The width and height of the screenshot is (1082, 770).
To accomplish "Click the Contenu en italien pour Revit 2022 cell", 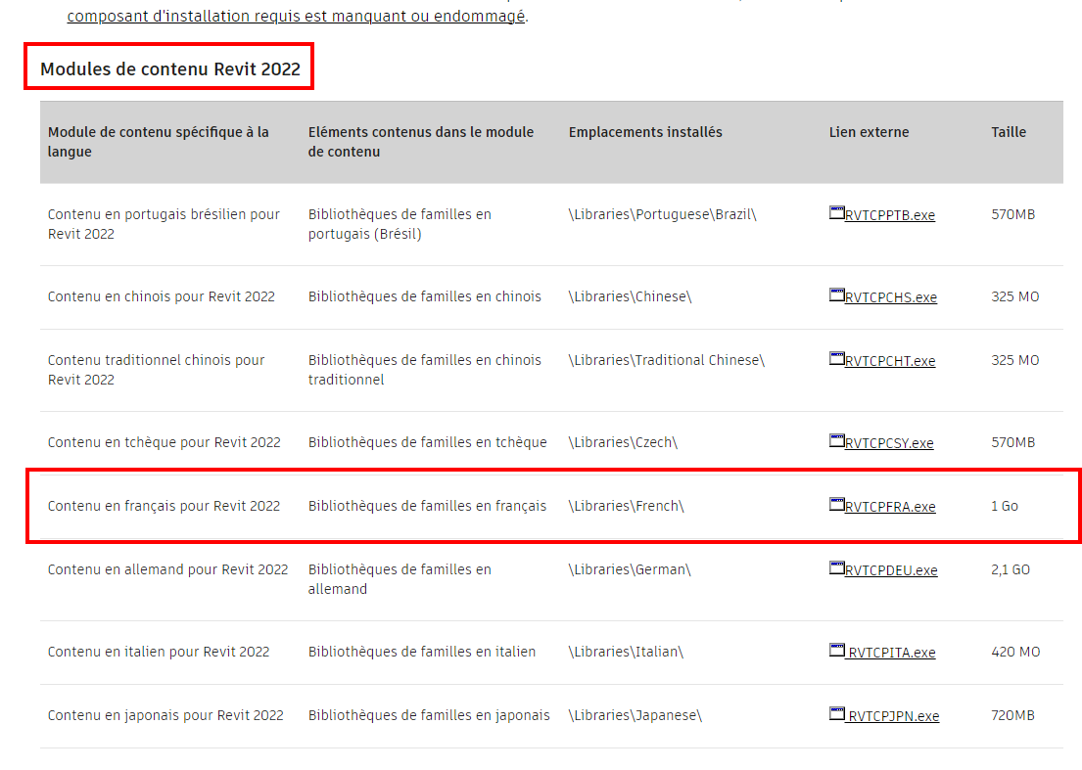I will [x=159, y=652].
